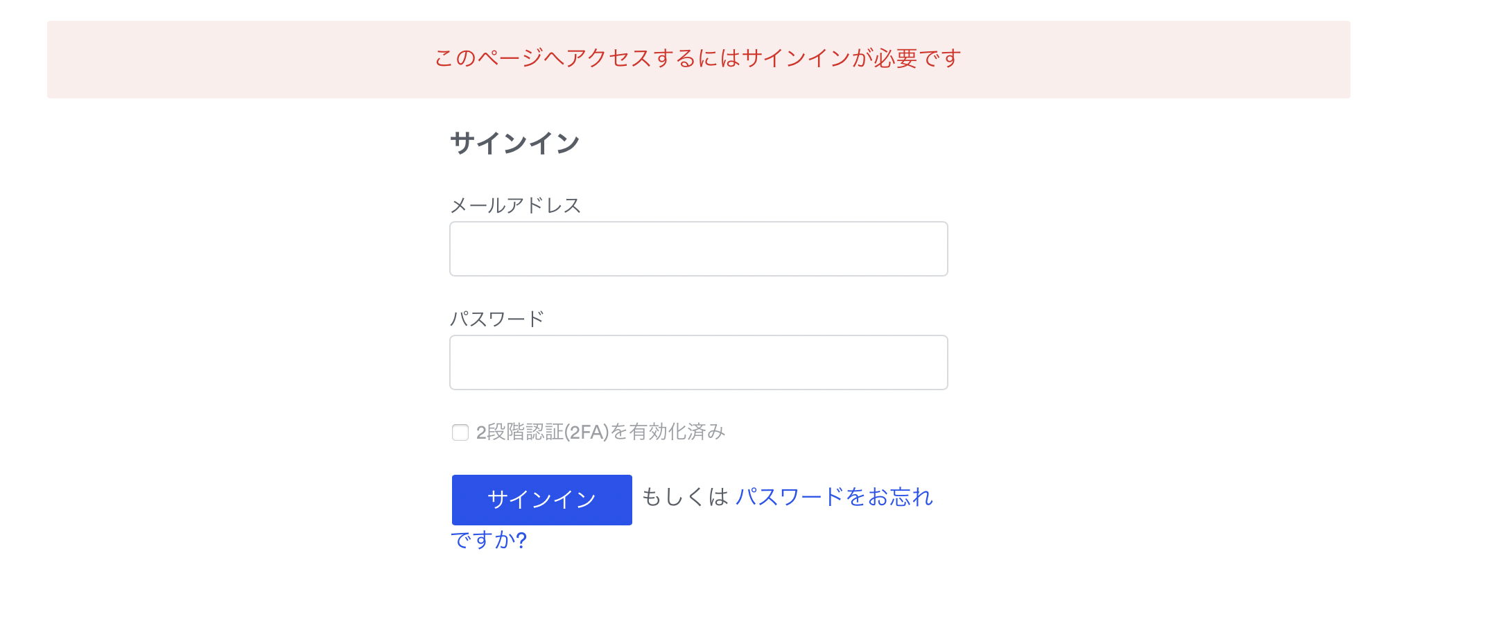
Task: Click the メールアドレス field label
Action: click(x=515, y=205)
